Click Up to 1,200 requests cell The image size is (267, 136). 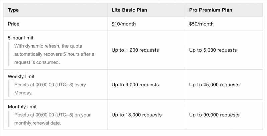[135, 50]
